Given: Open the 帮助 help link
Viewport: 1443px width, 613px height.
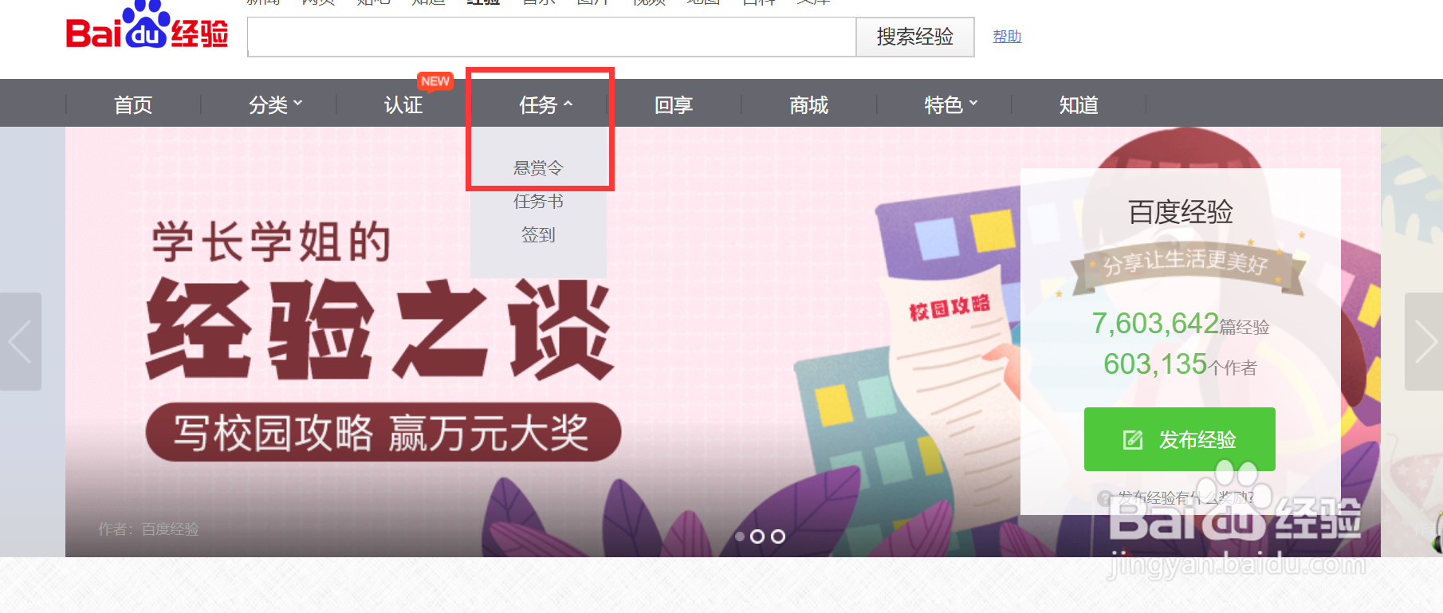Looking at the screenshot, I should coord(1007,37).
